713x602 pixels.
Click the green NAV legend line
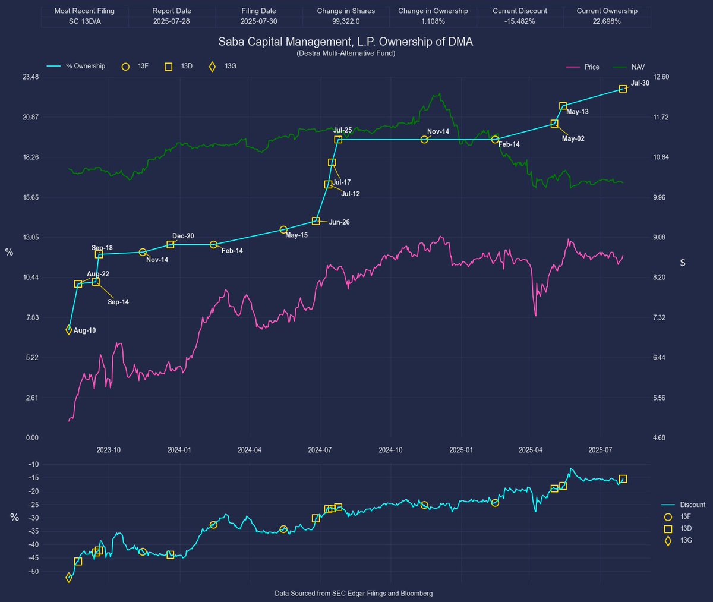[619, 67]
